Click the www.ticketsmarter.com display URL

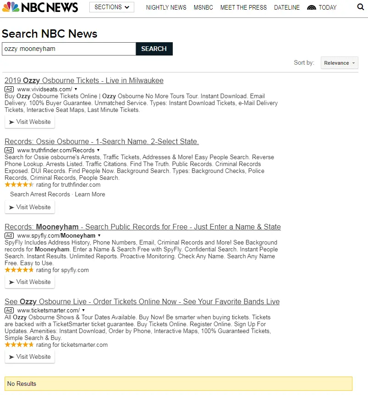[x=48, y=310]
